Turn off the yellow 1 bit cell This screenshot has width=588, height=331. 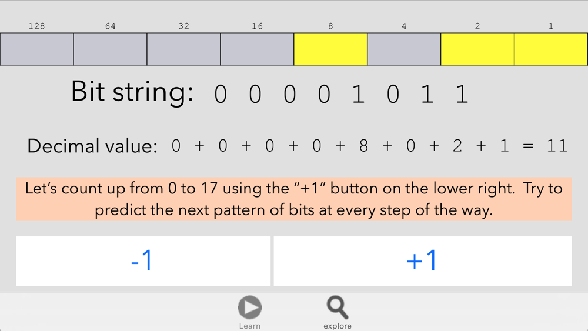pos(551,49)
